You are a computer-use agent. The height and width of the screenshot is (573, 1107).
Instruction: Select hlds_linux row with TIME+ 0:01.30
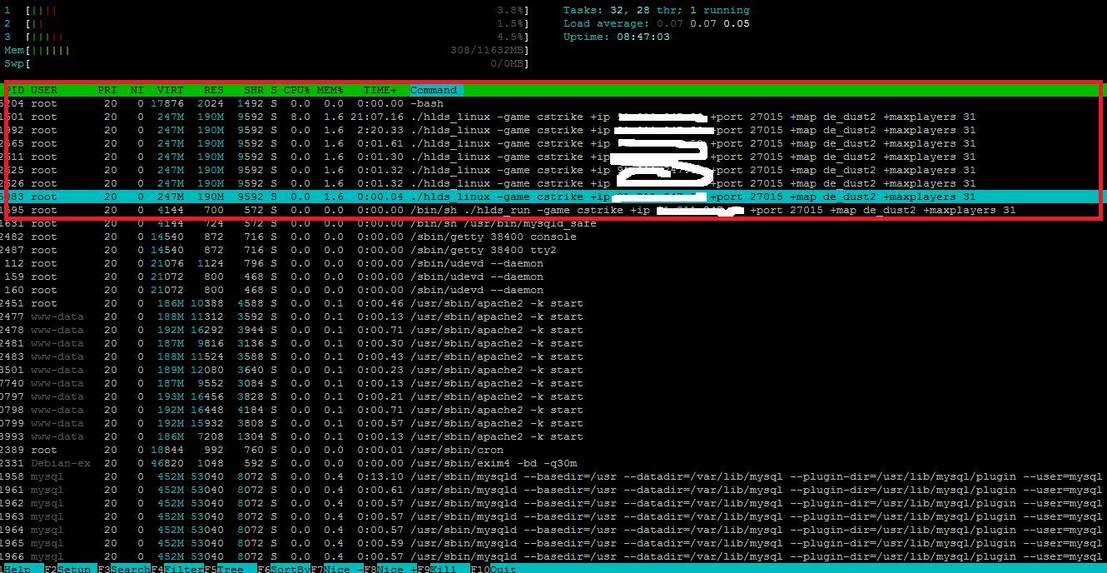coord(553,157)
